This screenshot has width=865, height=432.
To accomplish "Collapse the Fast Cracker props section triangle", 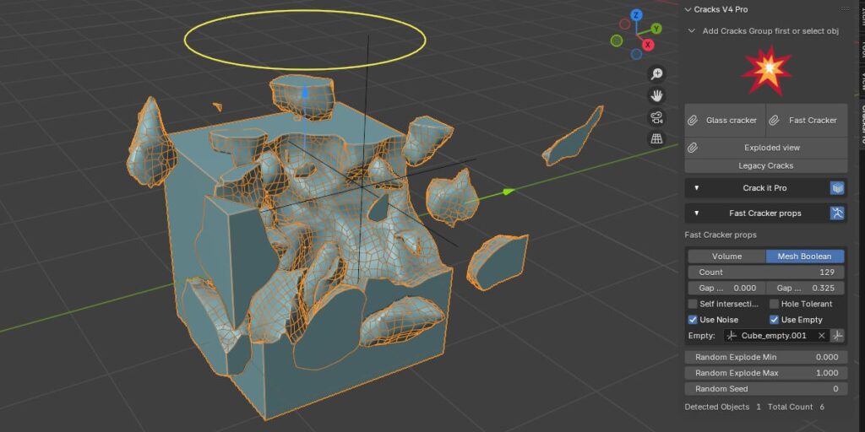I will 697,213.
